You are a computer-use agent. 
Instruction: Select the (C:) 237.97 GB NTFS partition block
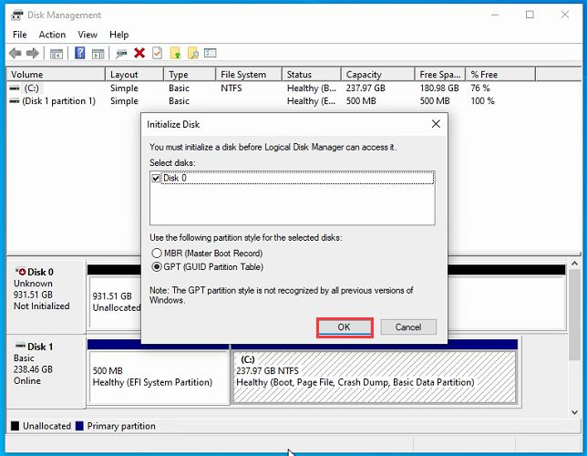[x=375, y=377]
